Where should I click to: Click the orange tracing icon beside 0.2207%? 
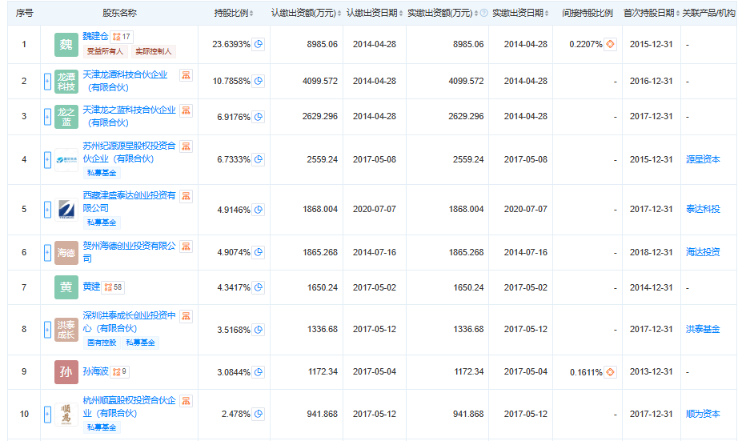(610, 44)
